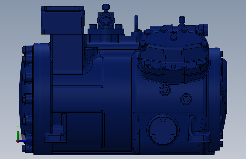The image size is (246, 159).
Task: Select the rectangular terminal box on the compressor top
Action: 63,20
